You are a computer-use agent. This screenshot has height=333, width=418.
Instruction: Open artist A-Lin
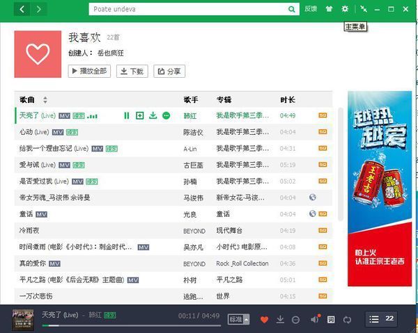pyautogui.click(x=190, y=149)
